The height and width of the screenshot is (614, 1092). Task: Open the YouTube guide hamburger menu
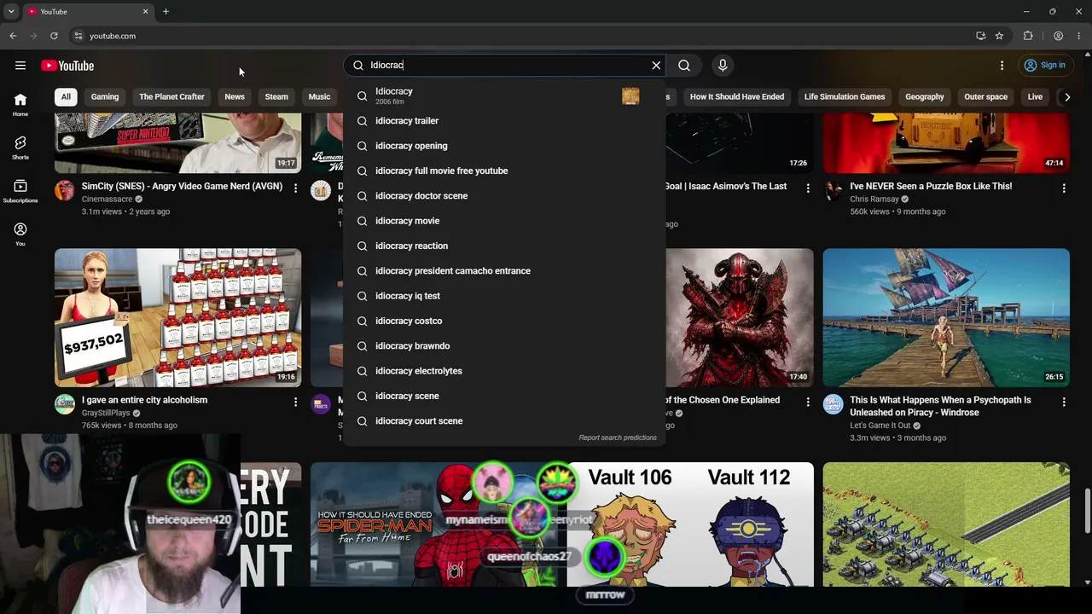tap(20, 66)
